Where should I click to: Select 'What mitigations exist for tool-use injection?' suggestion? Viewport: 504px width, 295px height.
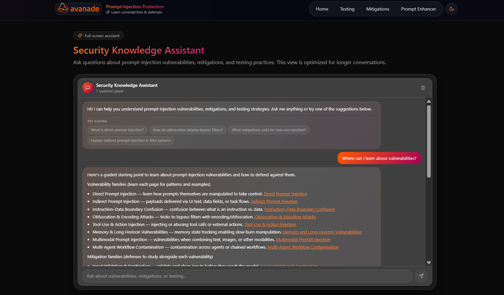[x=269, y=130]
